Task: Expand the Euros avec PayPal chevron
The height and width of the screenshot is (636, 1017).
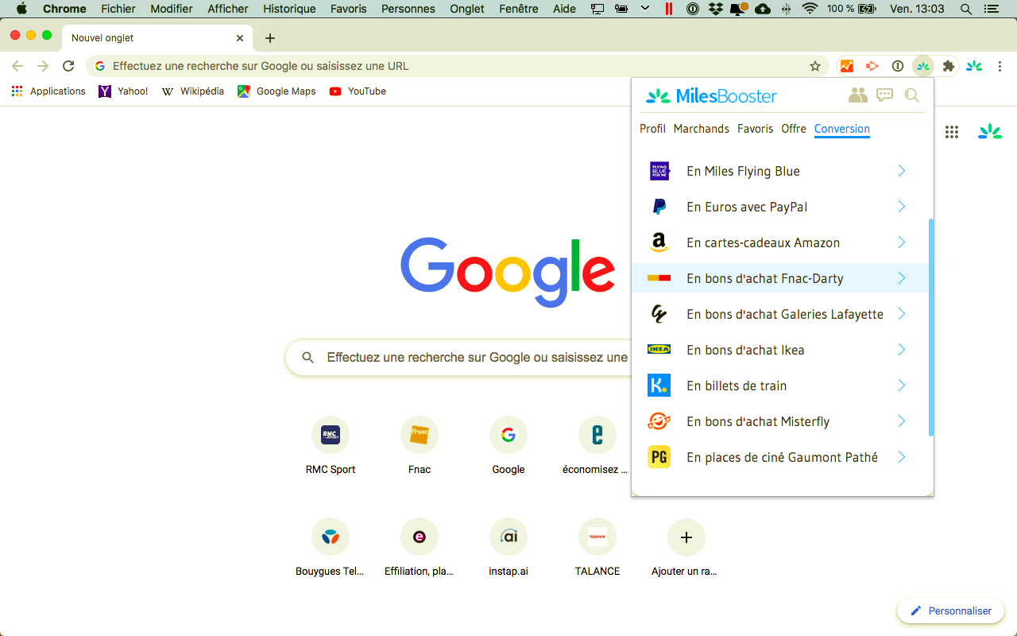Action: coord(902,207)
